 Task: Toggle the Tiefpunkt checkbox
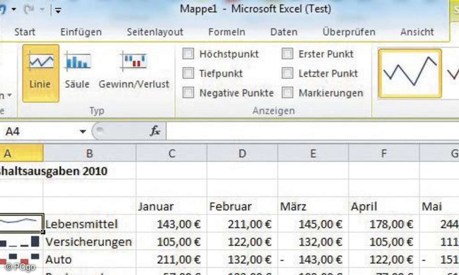tap(188, 73)
